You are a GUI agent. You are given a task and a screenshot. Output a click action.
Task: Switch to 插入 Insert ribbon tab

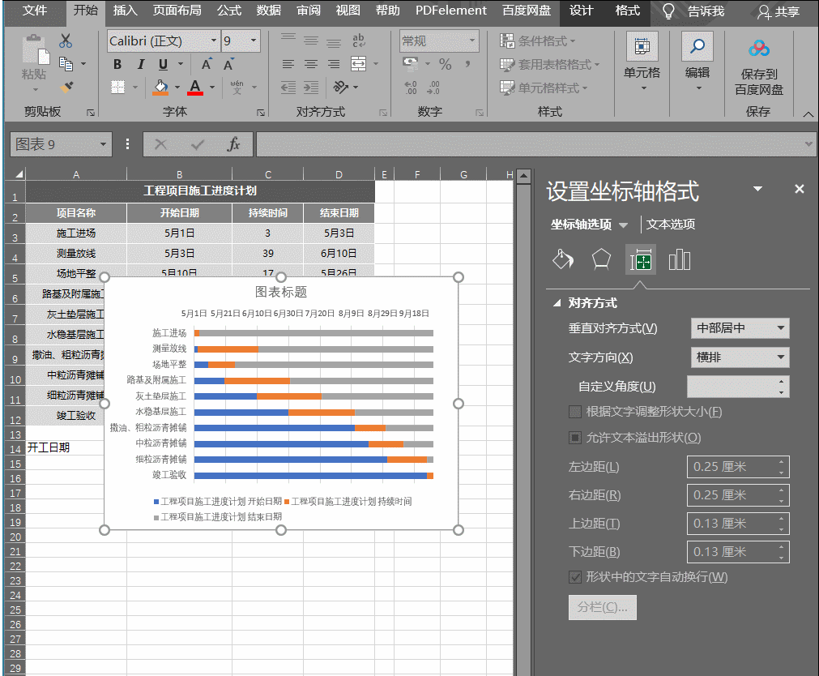[x=126, y=11]
